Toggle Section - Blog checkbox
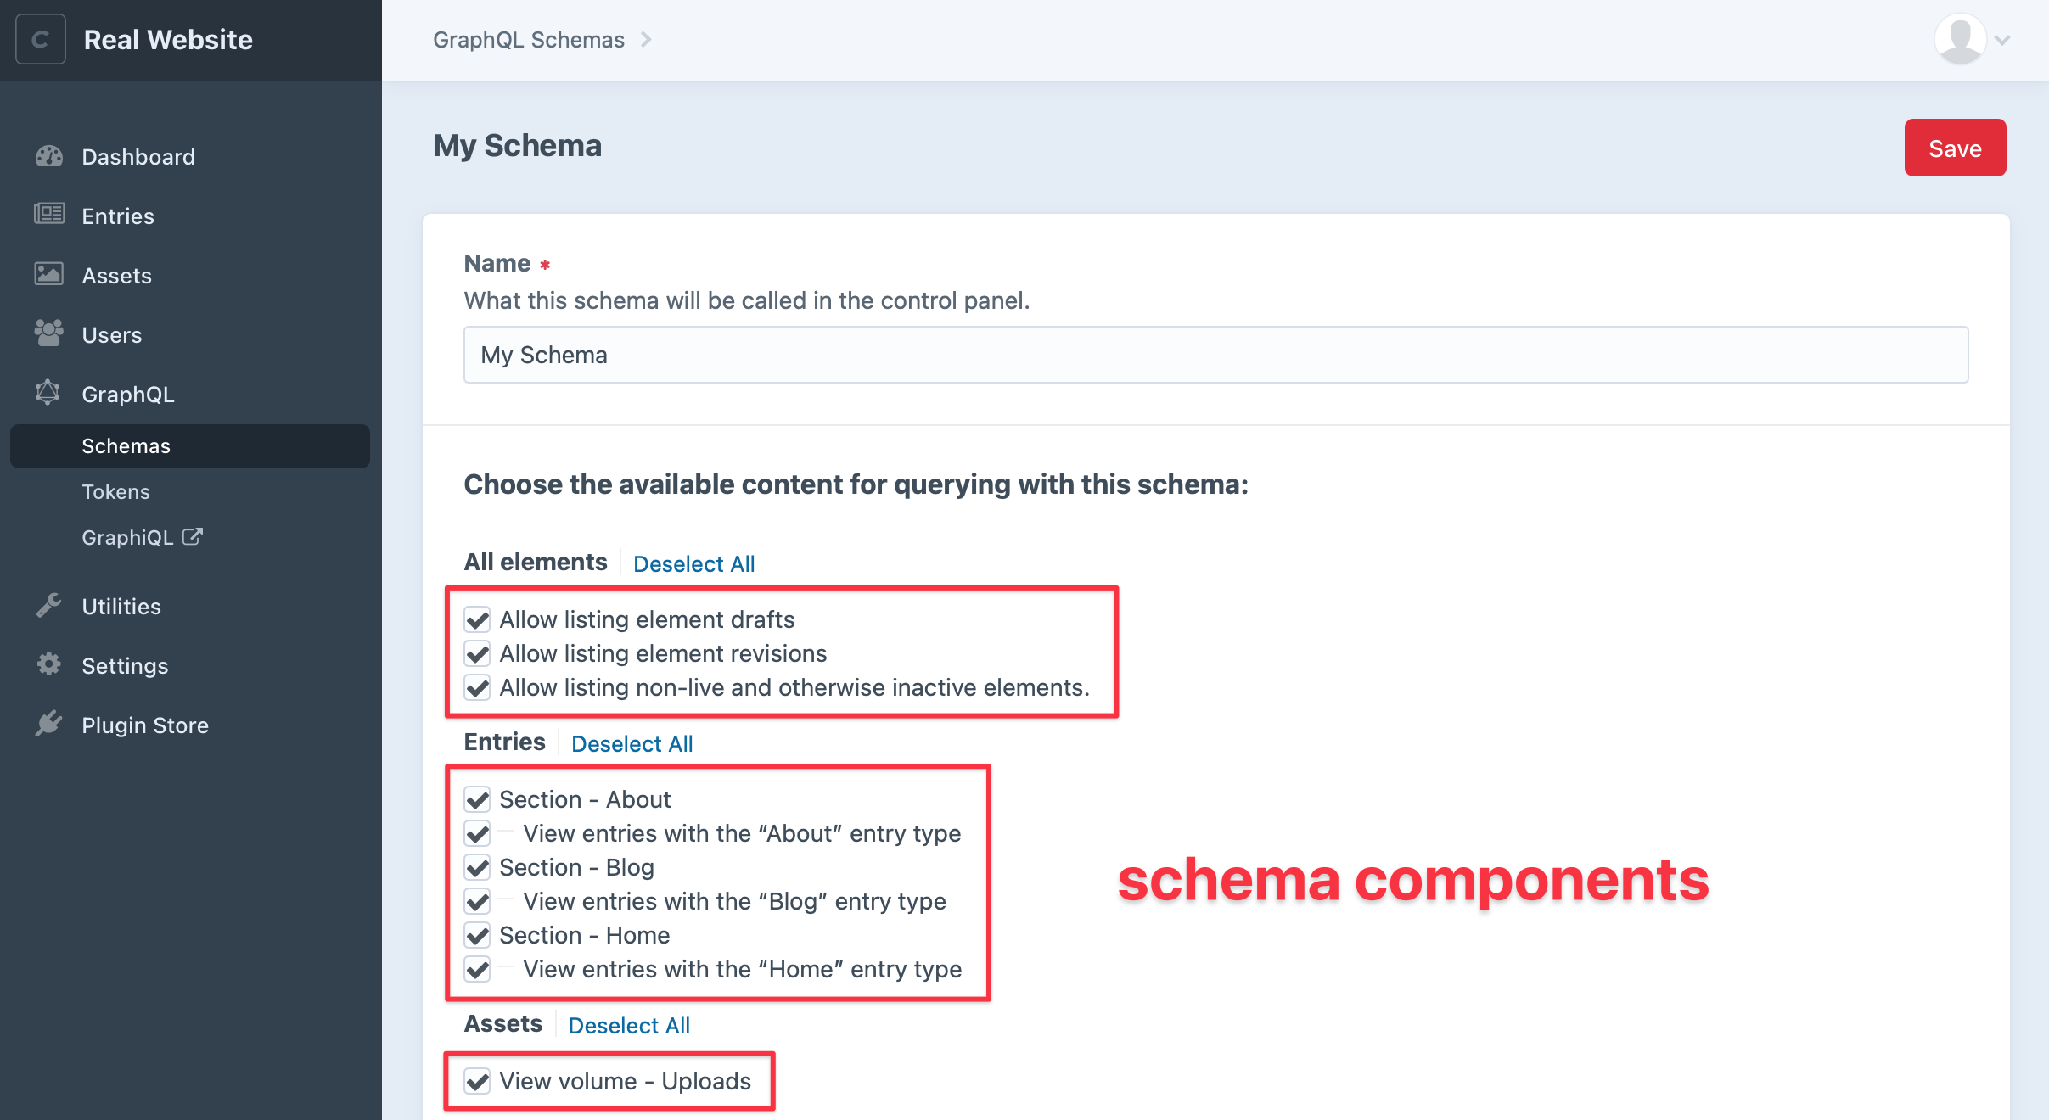The height and width of the screenshot is (1120, 2049). click(480, 868)
